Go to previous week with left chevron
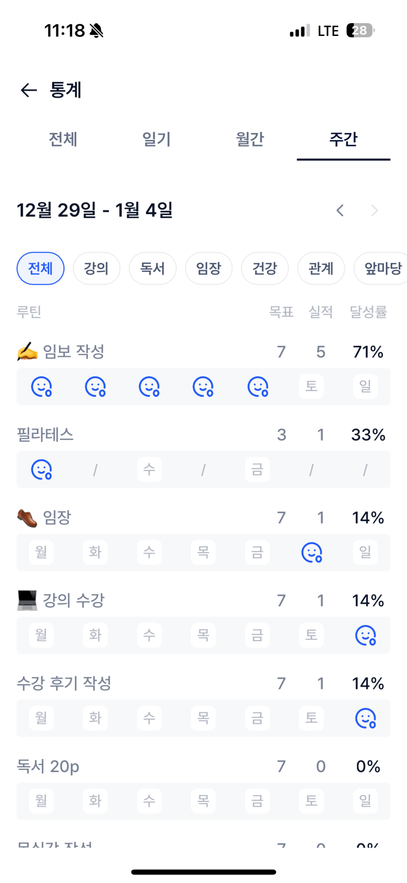The height and width of the screenshot is (883, 407). pyautogui.click(x=340, y=211)
